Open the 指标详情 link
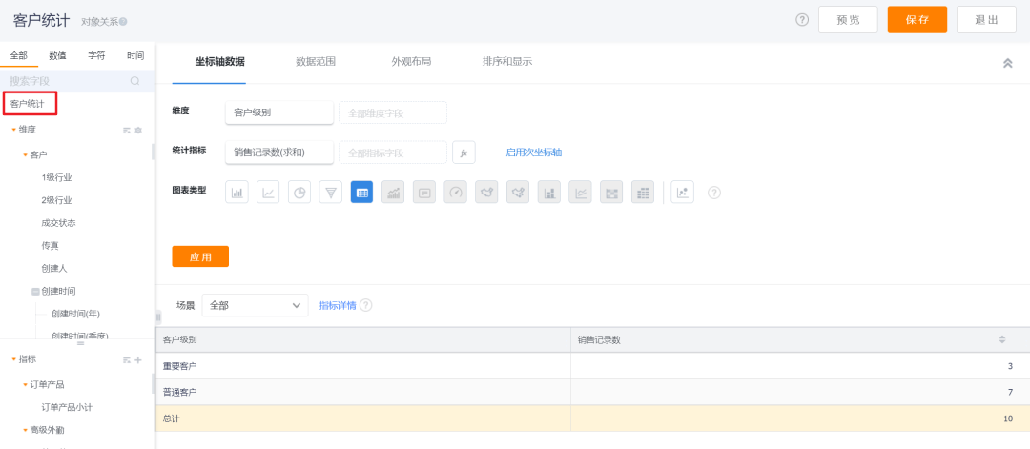Screen dimensions: 1030x449 tap(338, 305)
